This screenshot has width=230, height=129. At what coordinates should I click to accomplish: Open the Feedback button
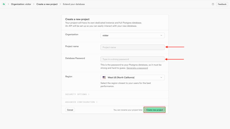[222, 4]
